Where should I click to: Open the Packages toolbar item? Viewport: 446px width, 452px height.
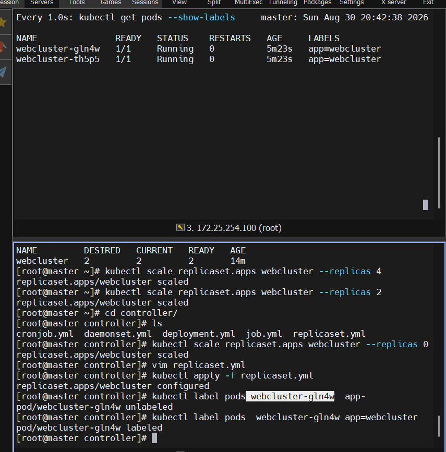coord(317,2)
